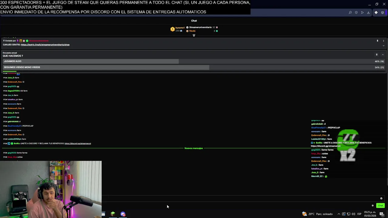Open the clock showing 05:25 p. m.
This screenshot has width=388, height=218.
pos(370,214)
